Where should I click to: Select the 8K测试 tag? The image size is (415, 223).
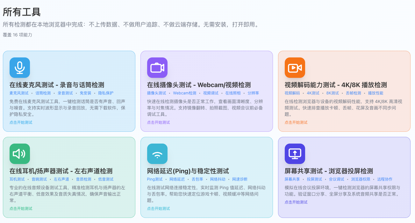[333, 93]
